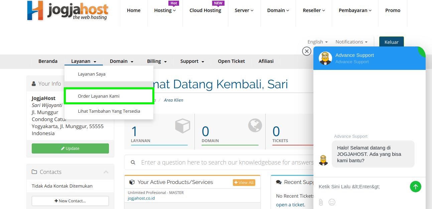Open the Billing dropdown menu
This screenshot has width=432, height=209.
[157, 61]
